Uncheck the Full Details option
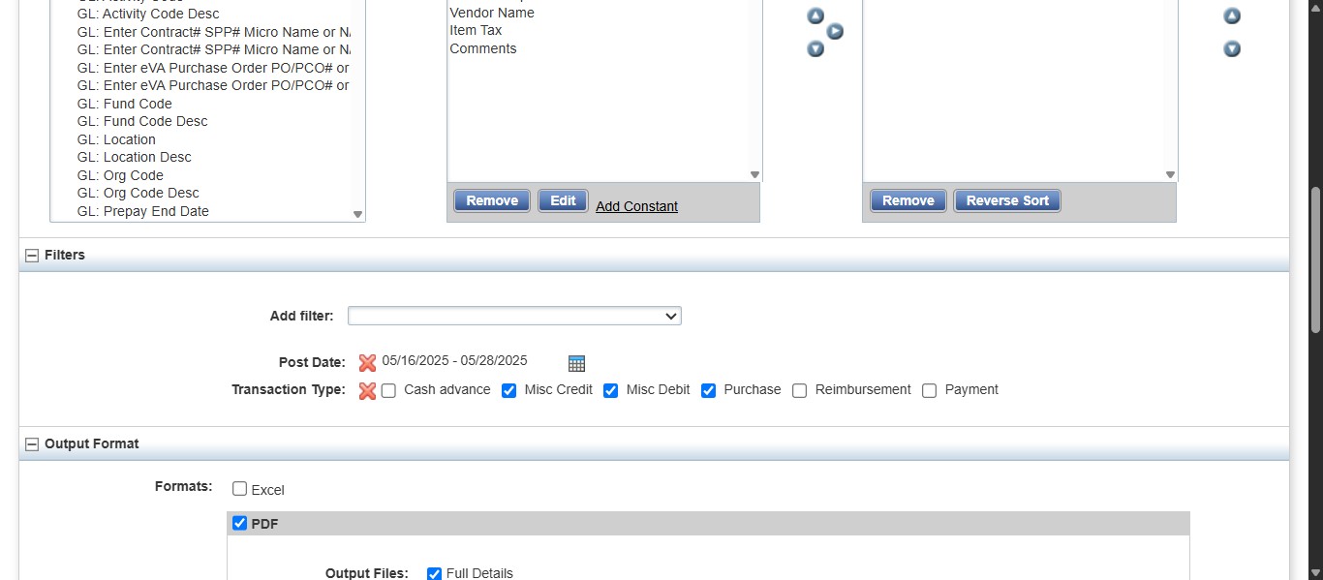 point(433,573)
